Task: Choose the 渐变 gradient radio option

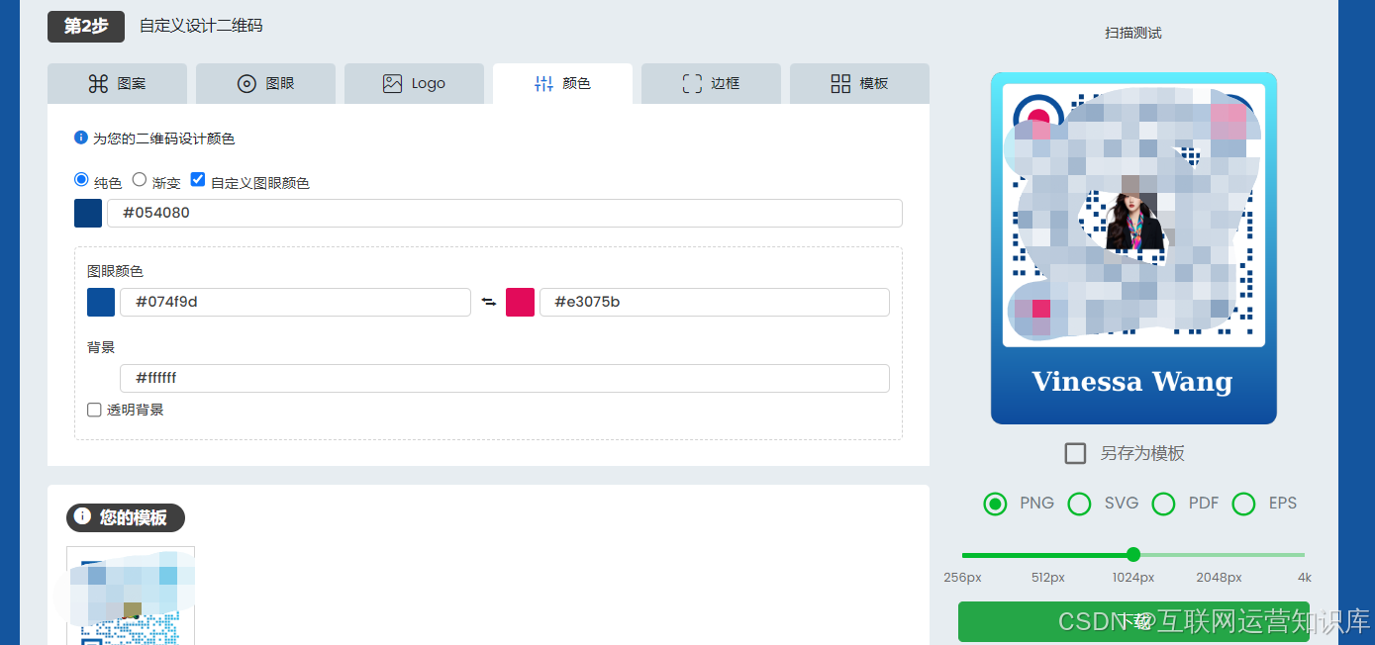Action: [140, 180]
